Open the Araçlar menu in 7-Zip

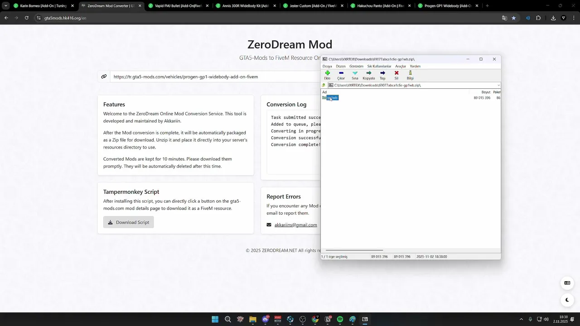coord(401,66)
